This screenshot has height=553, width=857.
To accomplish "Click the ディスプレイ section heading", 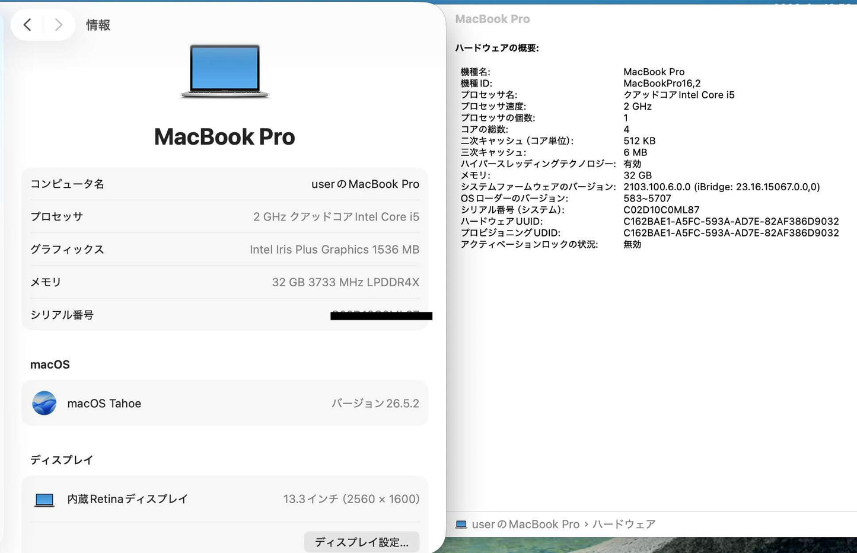I will pyautogui.click(x=62, y=460).
